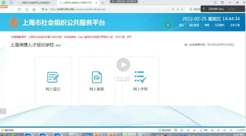Open the 网上年检 annual inspection card
This screenshot has width=246, height=136.
tap(141, 81)
